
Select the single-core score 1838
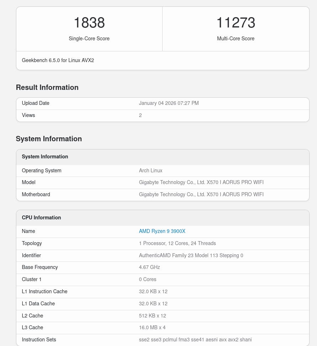point(89,22)
